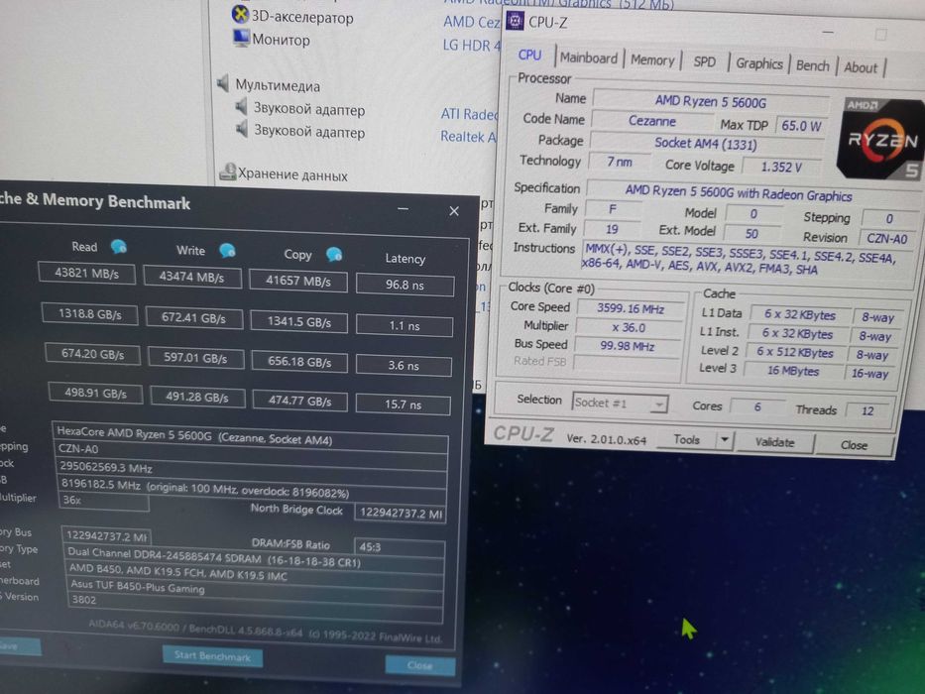This screenshot has height=694, width=925.
Task: Select the Мультимедиа category label
Action: point(278,85)
